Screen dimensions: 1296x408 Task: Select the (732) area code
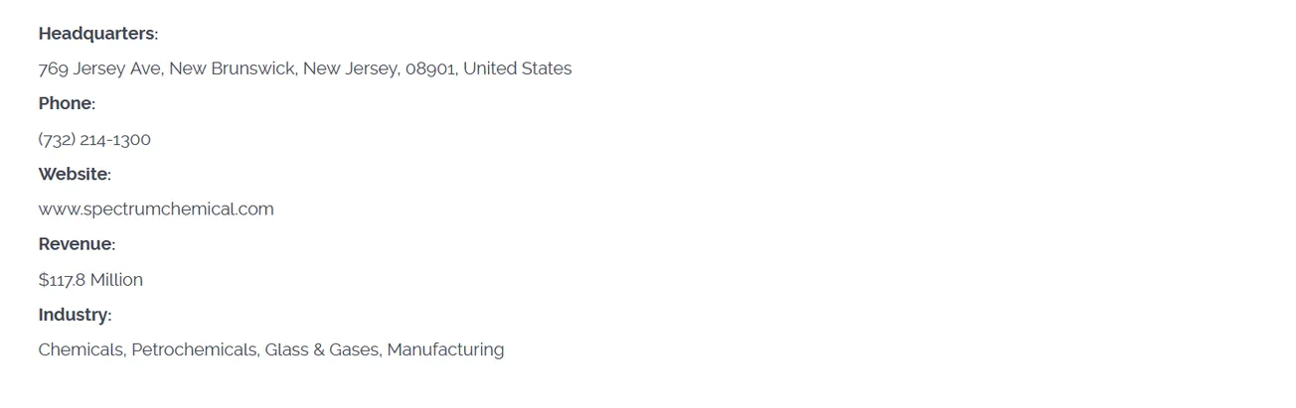(x=57, y=140)
